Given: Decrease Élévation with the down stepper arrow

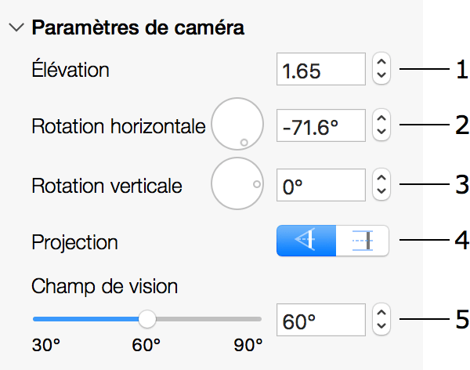Looking at the screenshot, I should coord(381,75).
